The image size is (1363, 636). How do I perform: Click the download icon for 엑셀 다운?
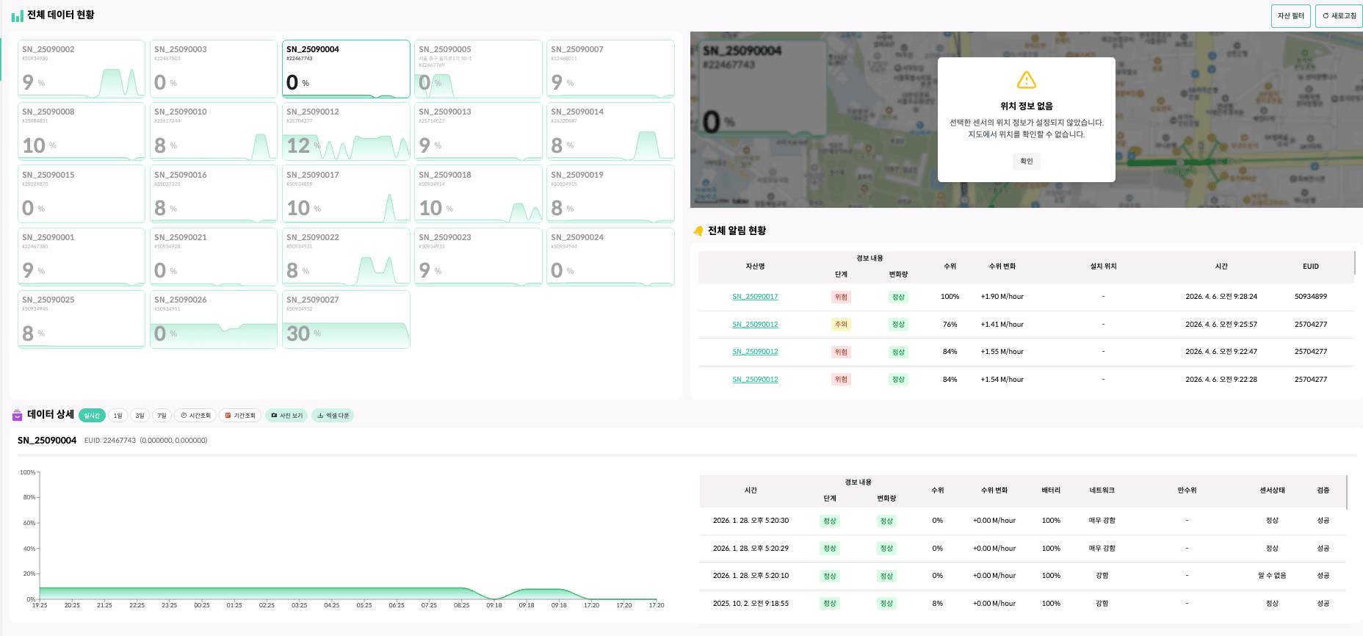click(320, 416)
